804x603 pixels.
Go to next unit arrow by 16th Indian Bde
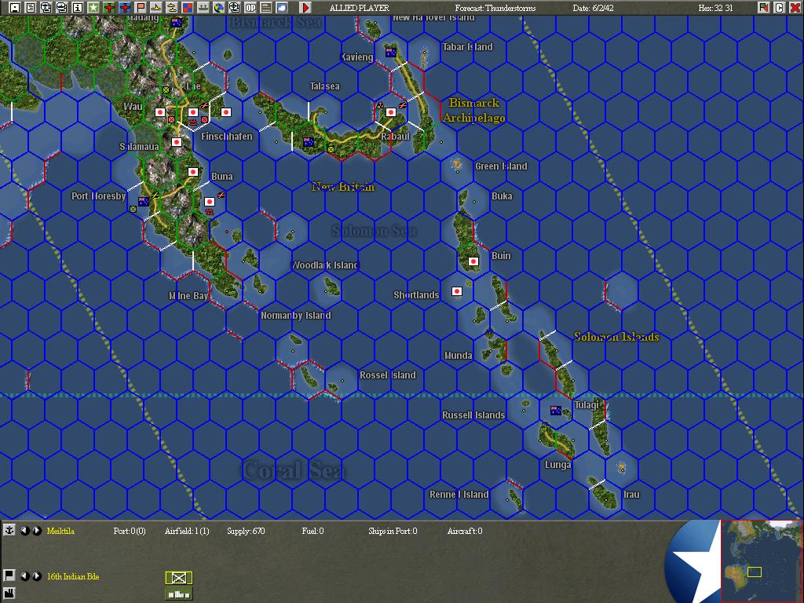(x=37, y=576)
